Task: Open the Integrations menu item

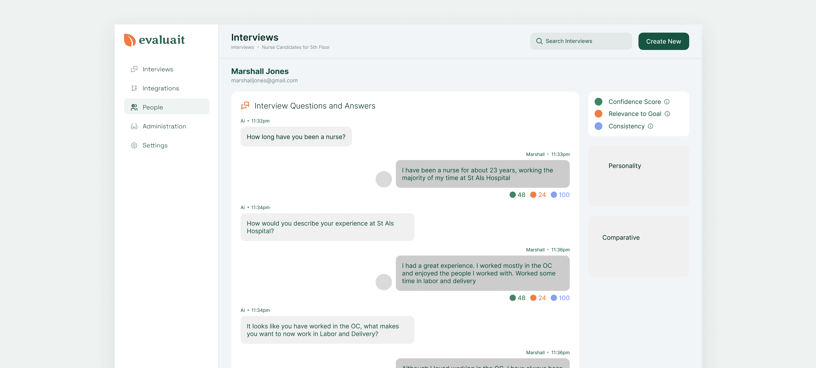Action: (161, 88)
